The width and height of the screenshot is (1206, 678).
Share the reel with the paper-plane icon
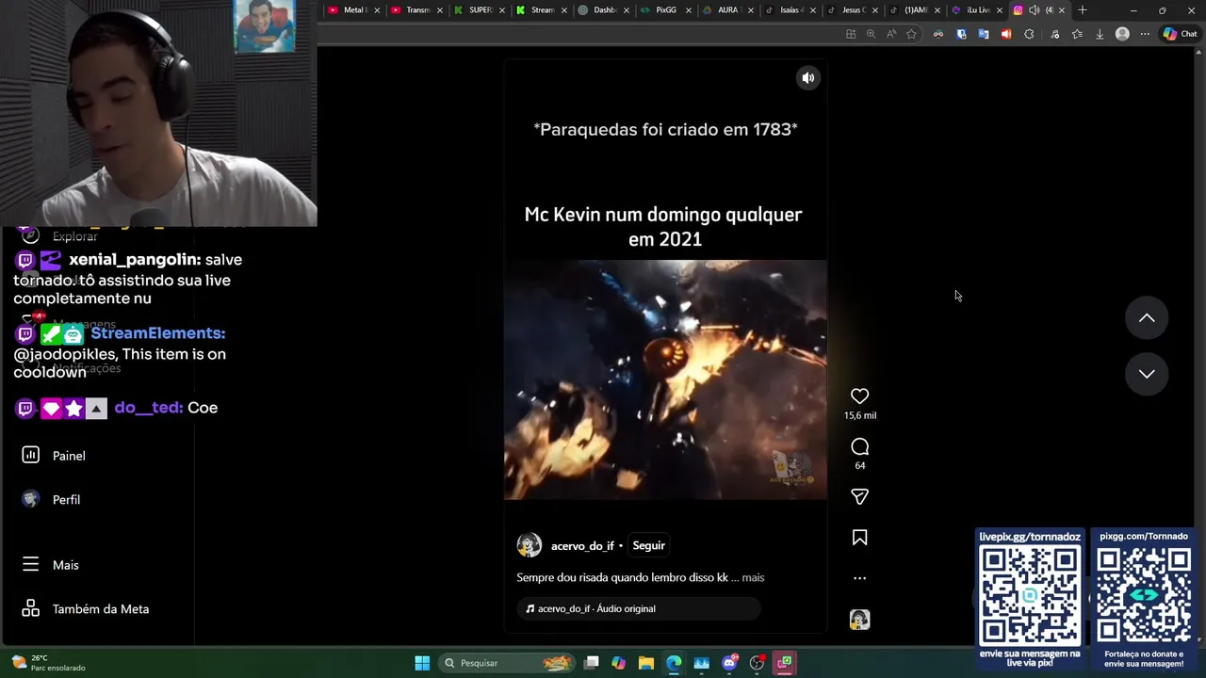[x=859, y=496]
